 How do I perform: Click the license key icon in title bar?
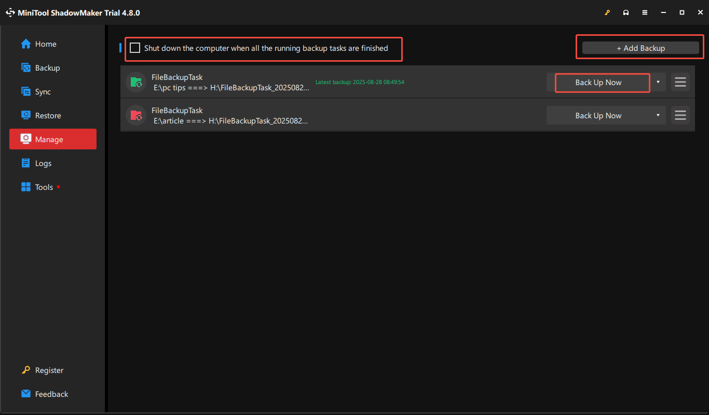(x=607, y=12)
